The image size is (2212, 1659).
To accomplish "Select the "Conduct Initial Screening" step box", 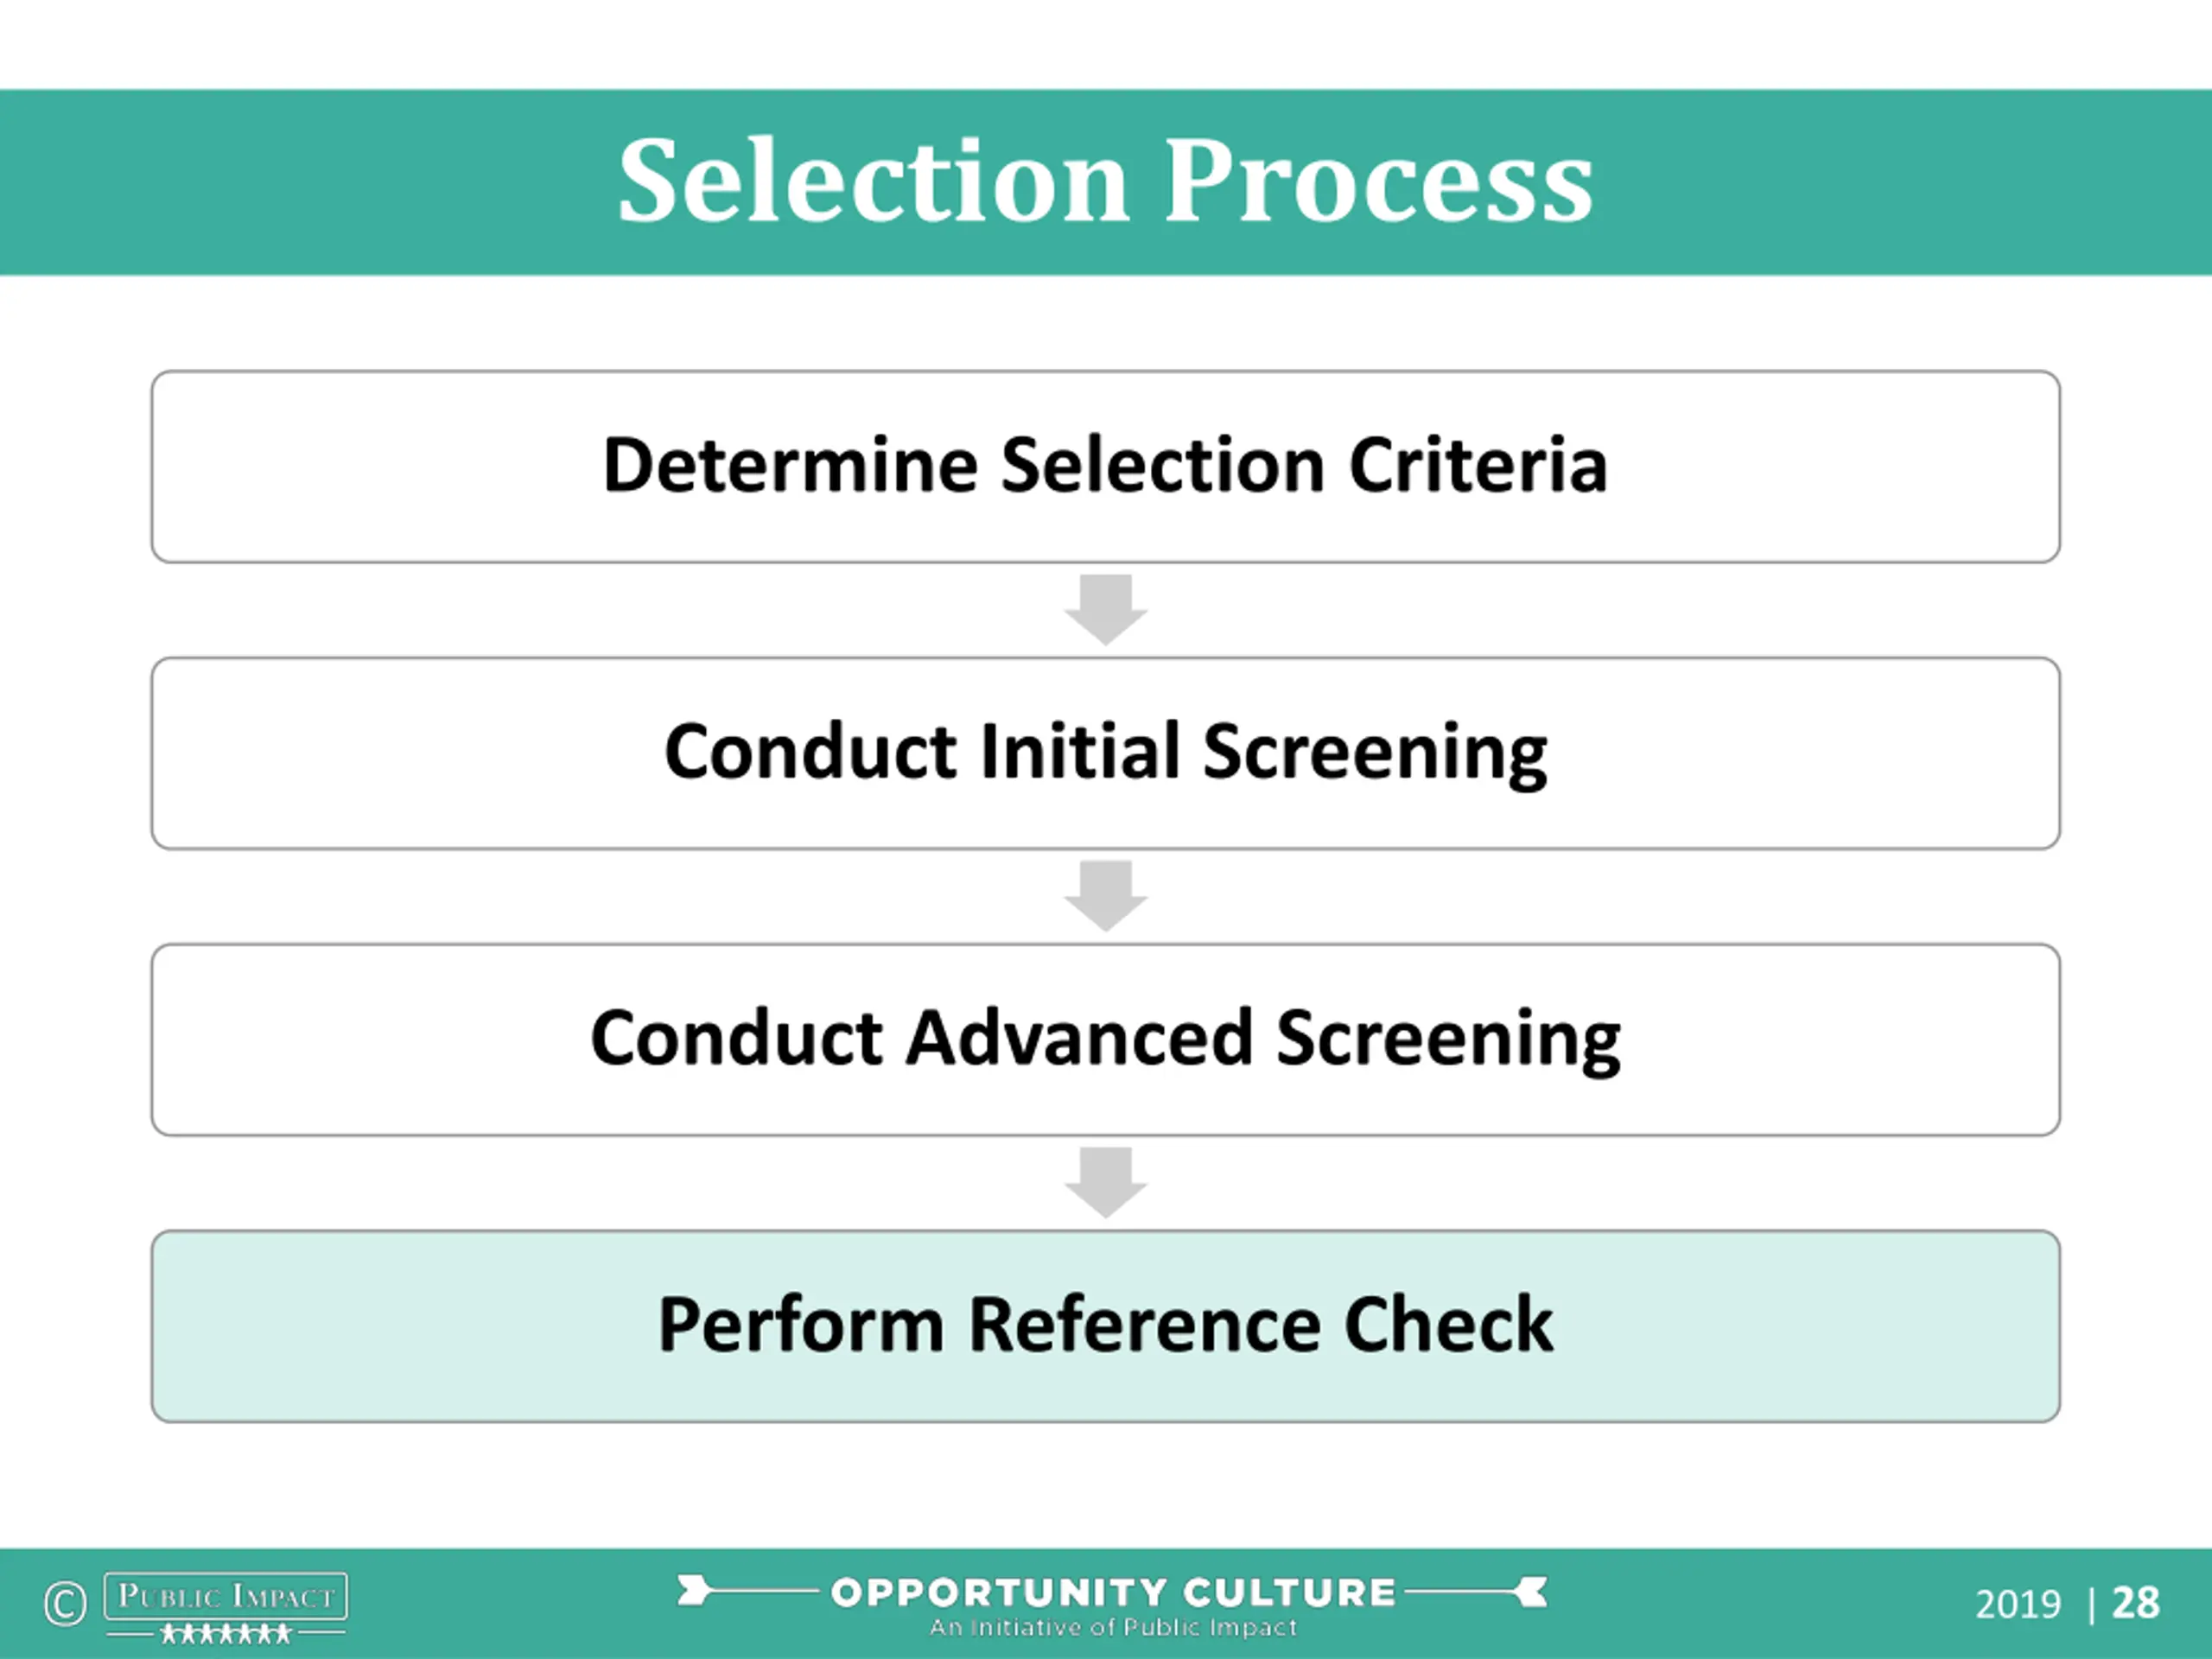I will coord(1106,753).
